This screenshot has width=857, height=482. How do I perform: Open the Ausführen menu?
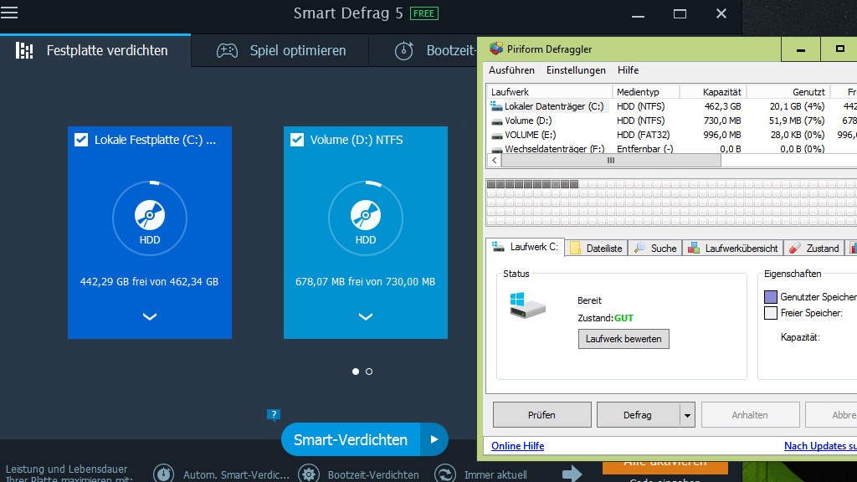pyautogui.click(x=511, y=70)
